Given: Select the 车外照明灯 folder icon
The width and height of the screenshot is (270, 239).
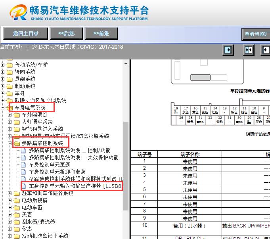Looking at the screenshot, I should [17, 115].
